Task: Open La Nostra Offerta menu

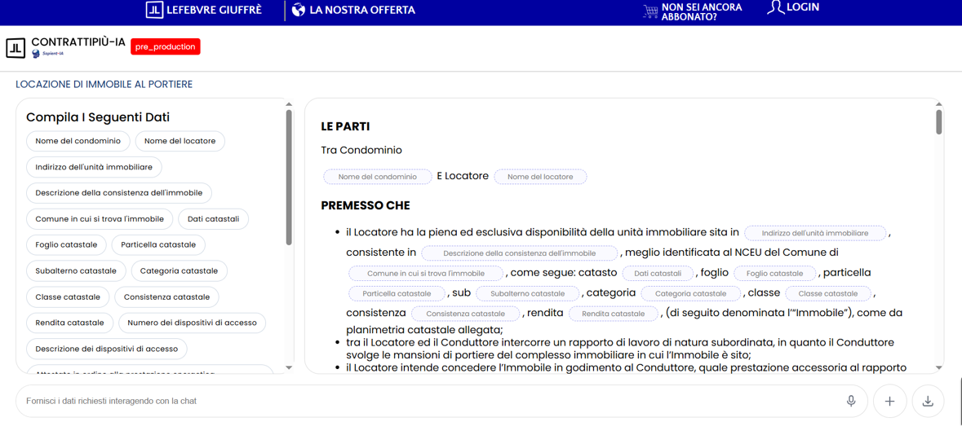Action: [x=362, y=10]
